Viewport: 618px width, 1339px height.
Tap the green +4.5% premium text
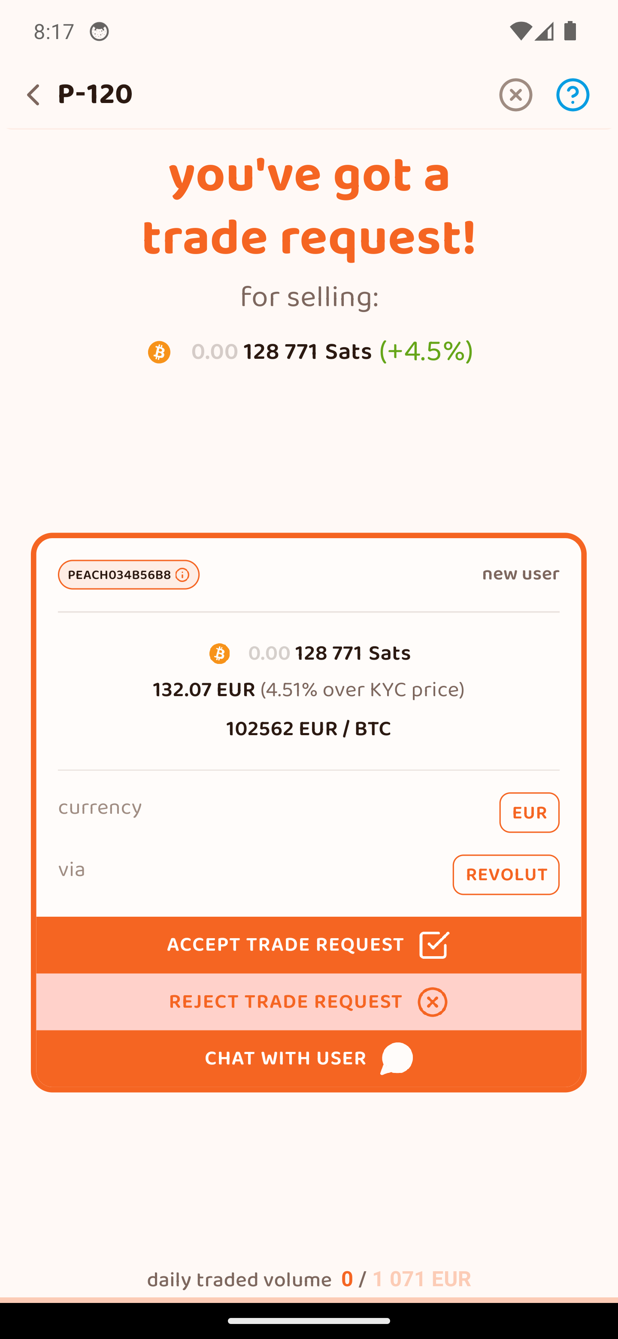click(426, 351)
